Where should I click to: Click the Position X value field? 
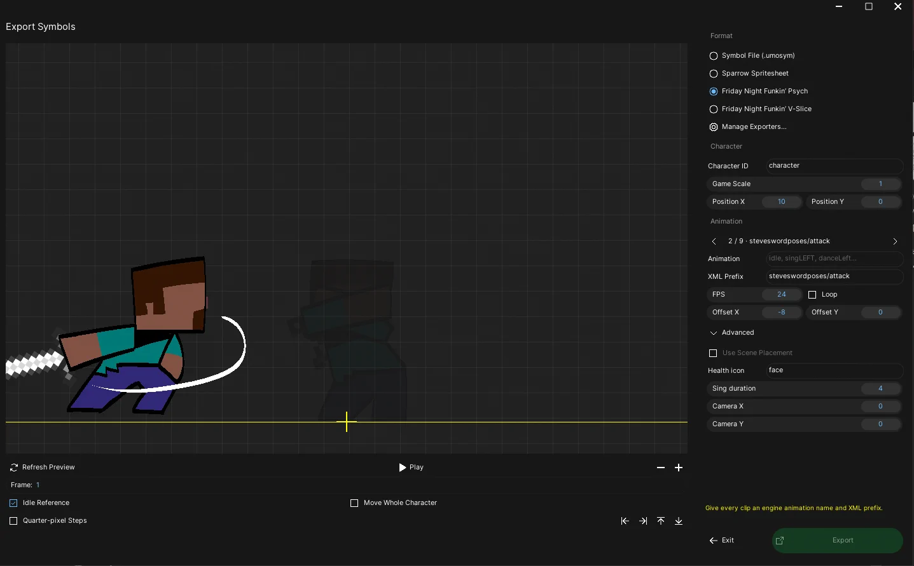tap(782, 202)
